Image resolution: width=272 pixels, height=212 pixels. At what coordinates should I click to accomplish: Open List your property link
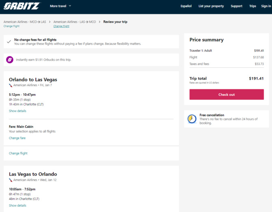point(211,6)
